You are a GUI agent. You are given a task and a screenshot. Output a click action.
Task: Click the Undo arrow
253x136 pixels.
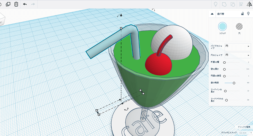tap(25, 4)
